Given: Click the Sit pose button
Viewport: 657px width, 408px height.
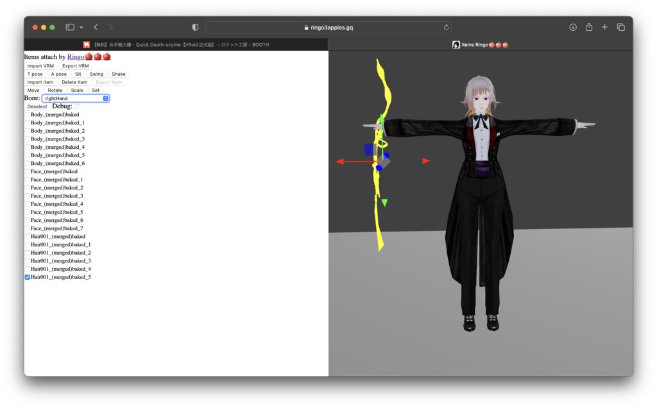Looking at the screenshot, I should [78, 74].
